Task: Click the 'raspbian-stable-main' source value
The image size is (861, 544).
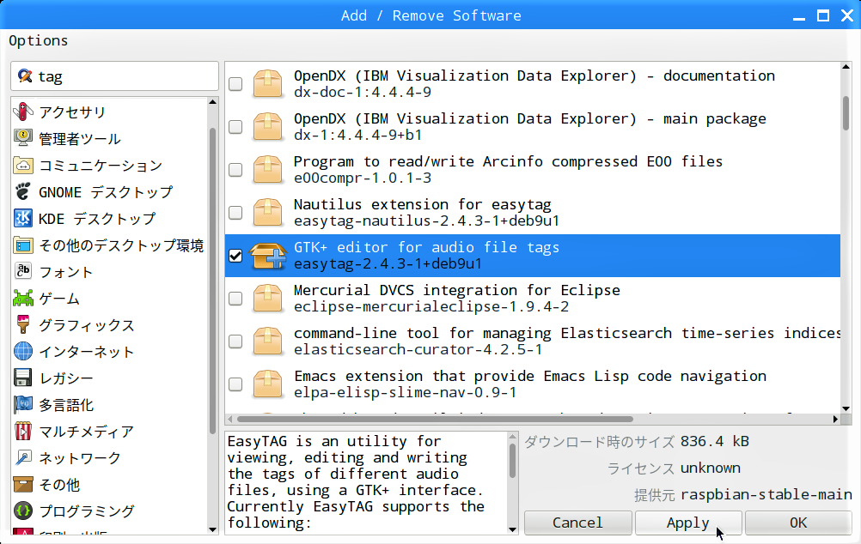Action: (x=766, y=494)
